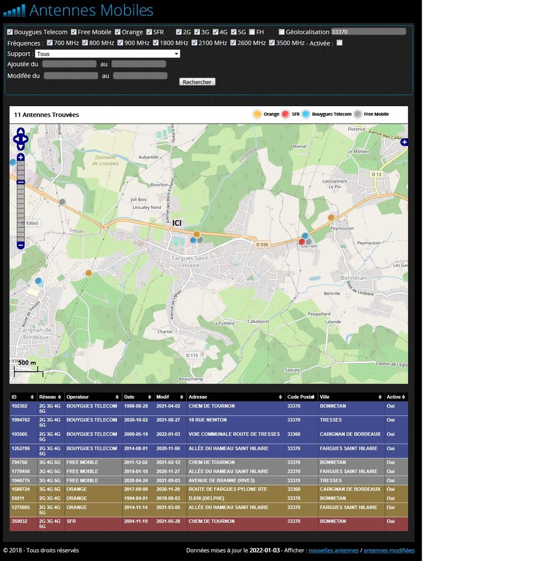Click the gray Free Mobile marker near Tresses

(62, 202)
